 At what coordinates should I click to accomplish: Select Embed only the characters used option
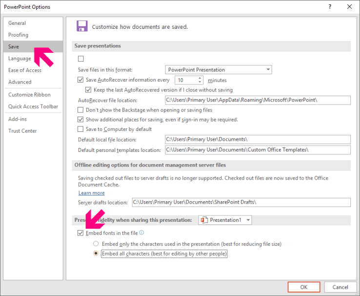coord(96,244)
